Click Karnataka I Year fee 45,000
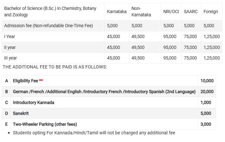The width and height of the screenshot is (225, 142). point(113,36)
